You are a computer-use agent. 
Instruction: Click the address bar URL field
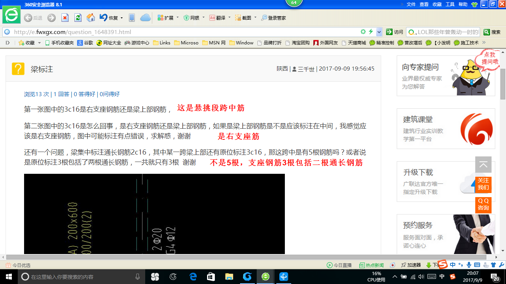click(x=185, y=32)
